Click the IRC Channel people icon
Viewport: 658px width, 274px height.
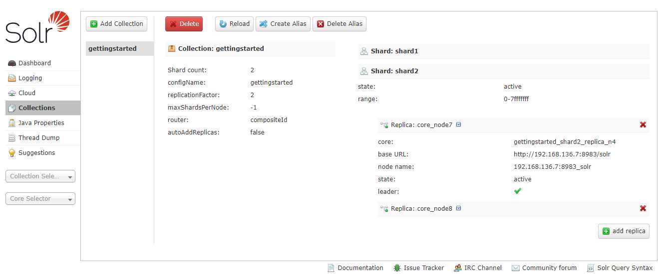click(x=458, y=268)
